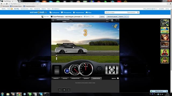Select the управление tab
This screenshot has width=172, height=96.
pos(96,78)
